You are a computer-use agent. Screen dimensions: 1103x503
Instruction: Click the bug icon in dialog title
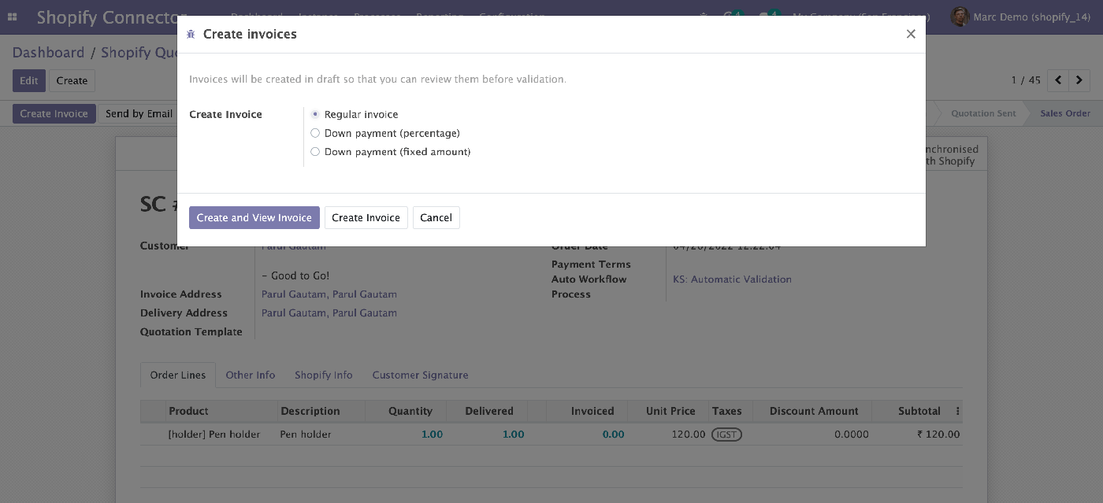coord(191,35)
